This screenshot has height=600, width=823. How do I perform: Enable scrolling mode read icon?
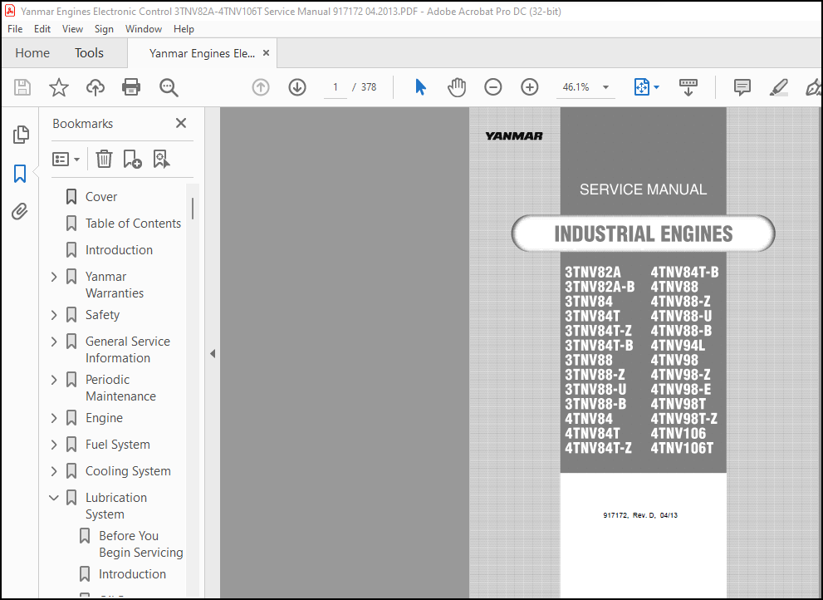pos(688,87)
